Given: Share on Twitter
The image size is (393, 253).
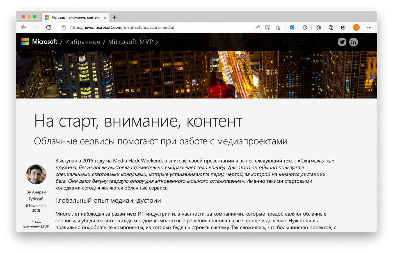Looking at the screenshot, I should 342,42.
